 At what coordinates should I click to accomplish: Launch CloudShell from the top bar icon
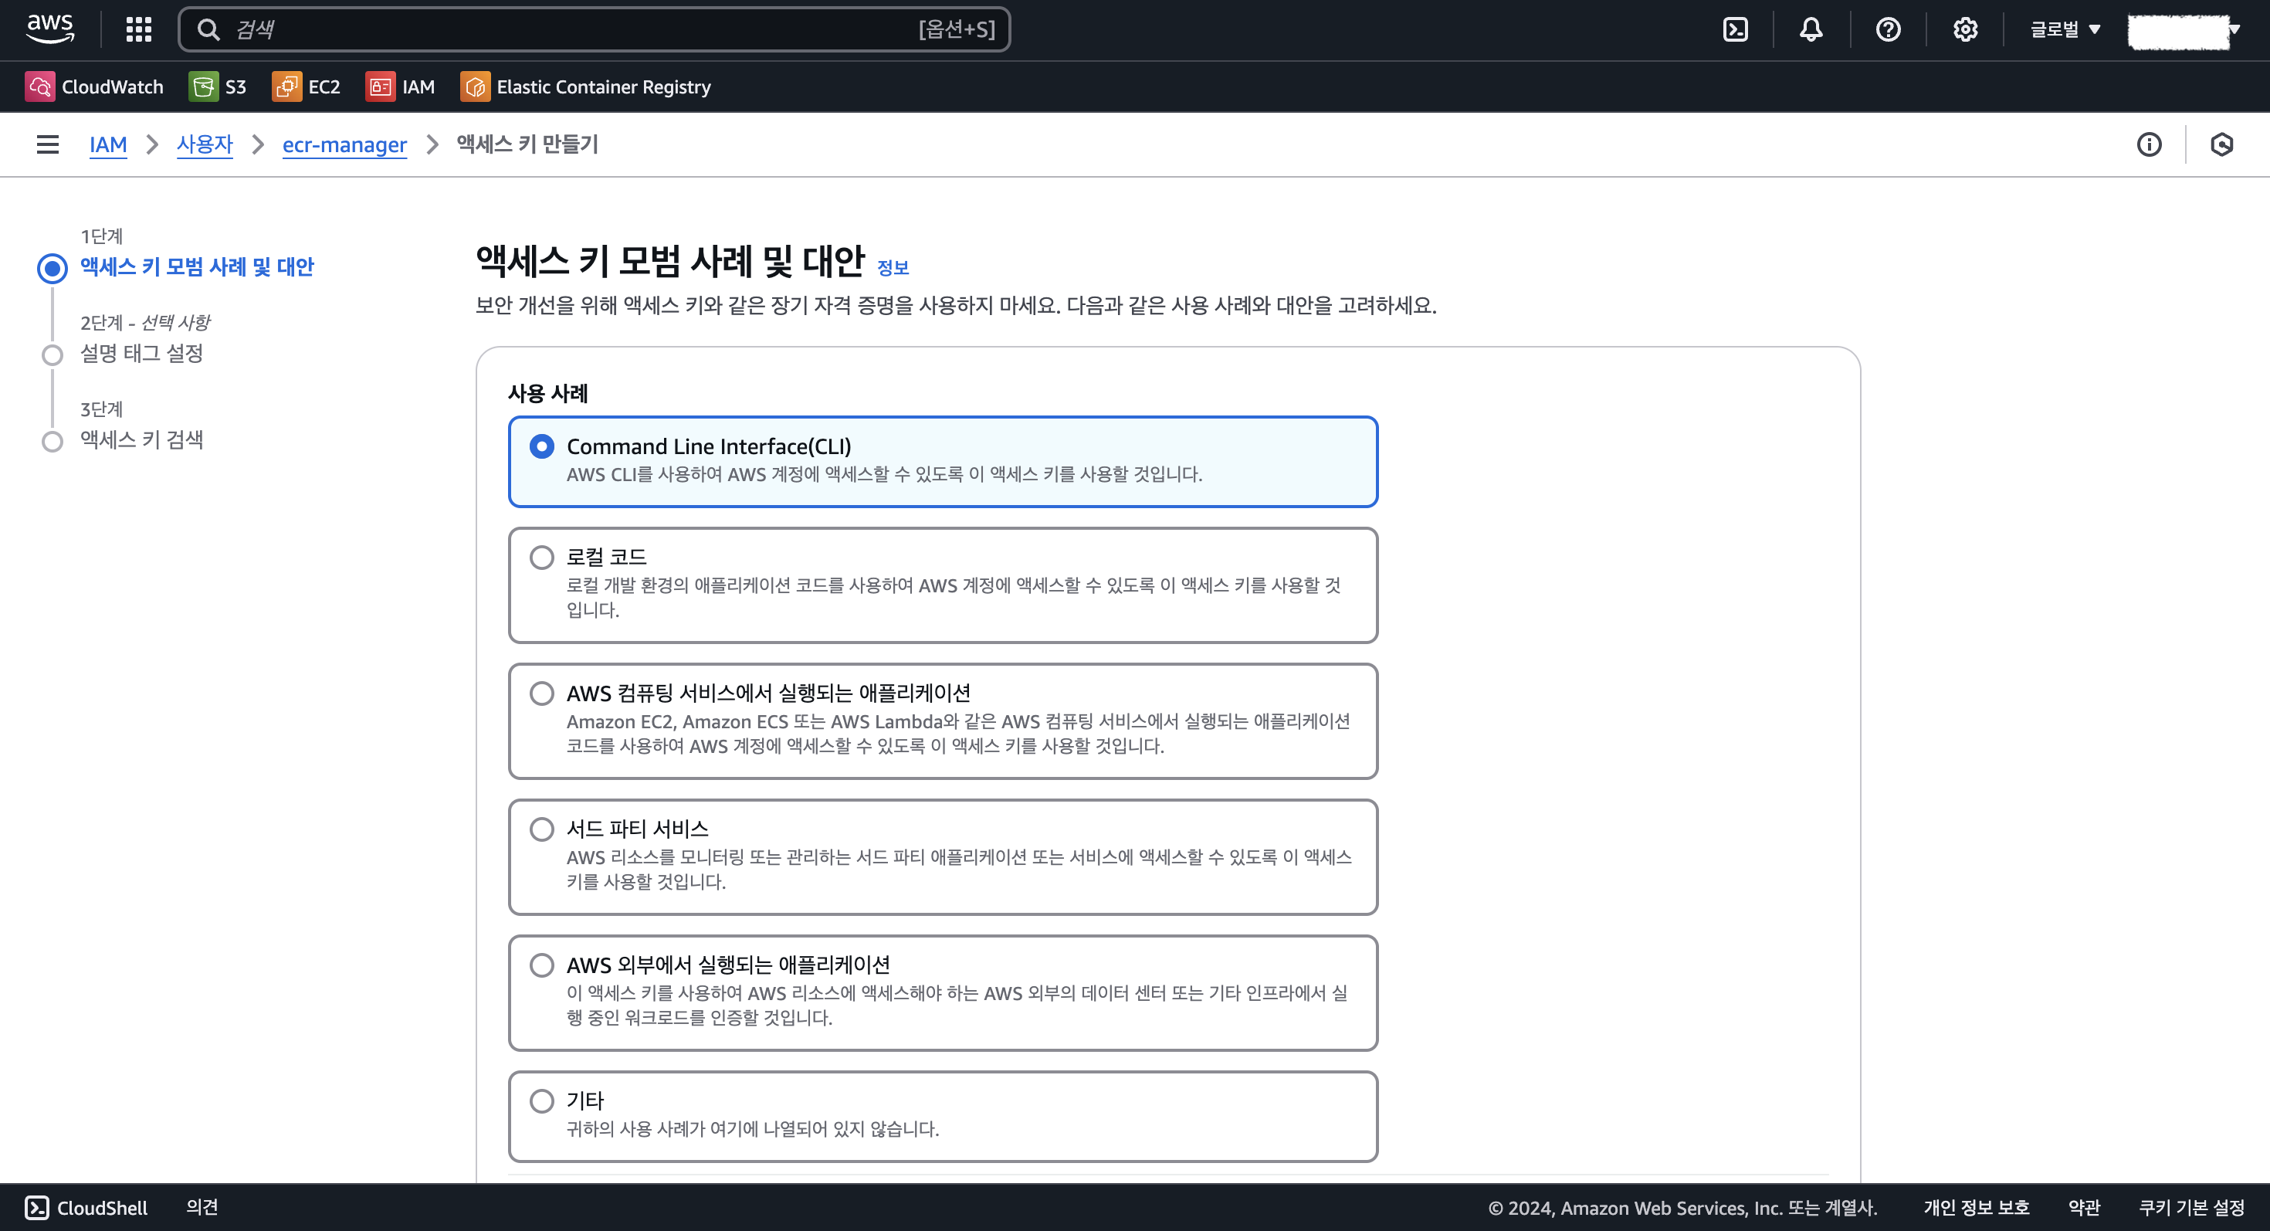pyautogui.click(x=1735, y=29)
